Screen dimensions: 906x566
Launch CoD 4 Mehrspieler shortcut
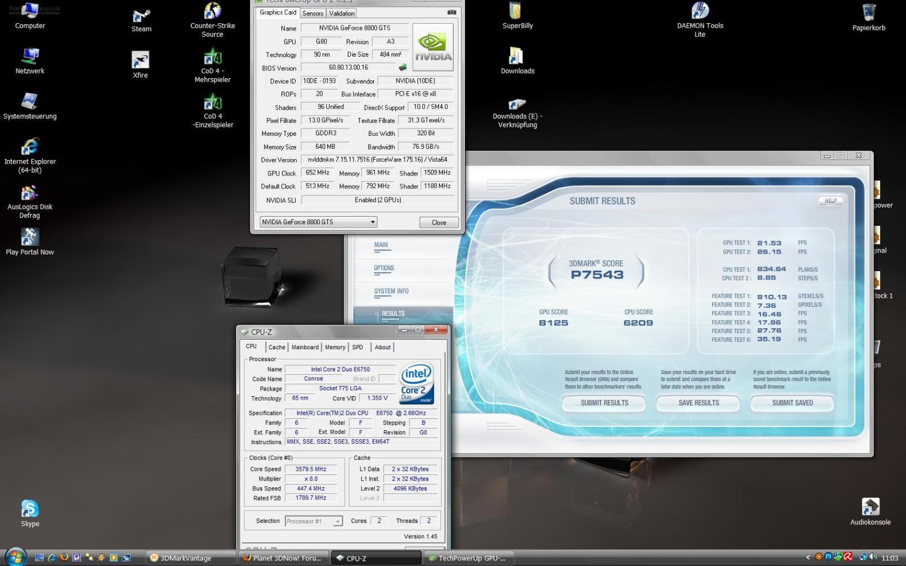pos(212,66)
